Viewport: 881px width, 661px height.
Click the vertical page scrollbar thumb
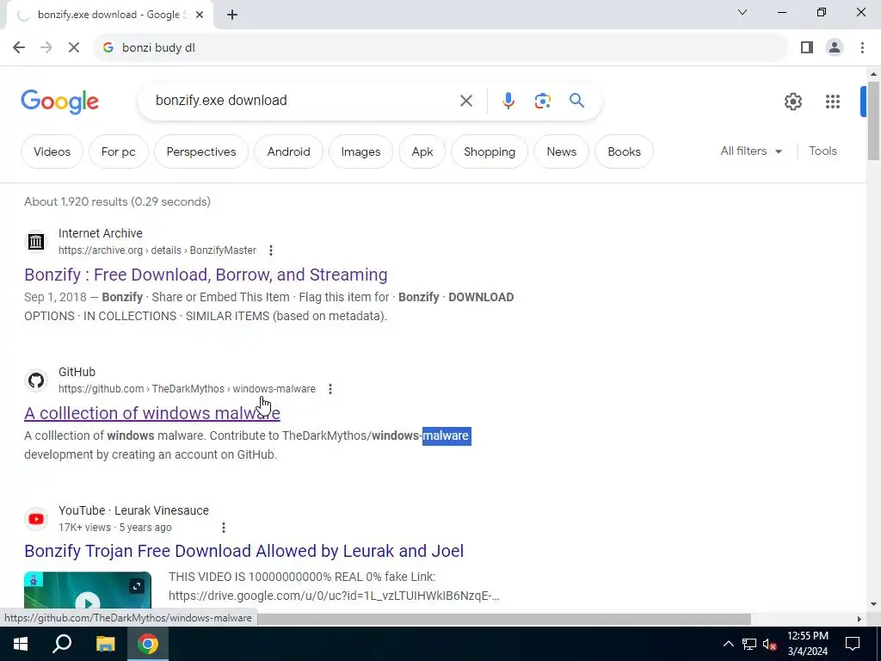pos(873,120)
